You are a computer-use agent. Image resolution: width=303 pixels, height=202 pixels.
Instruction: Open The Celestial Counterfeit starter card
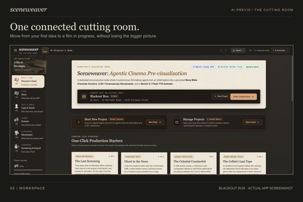(x=194, y=163)
